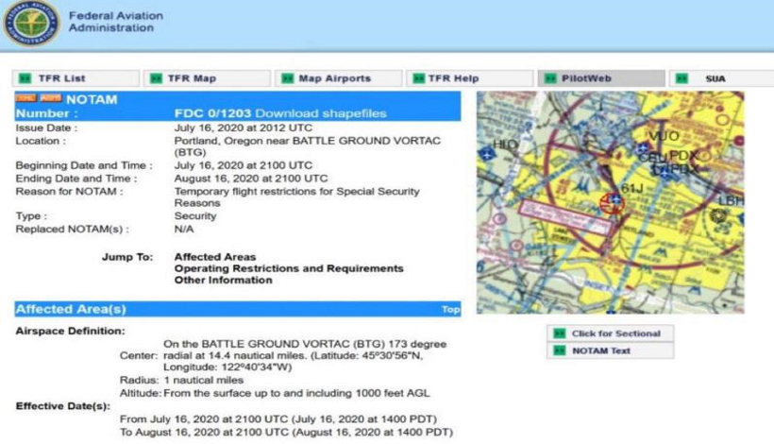774x444 pixels.
Task: Go to the TFR Help tab
Action: (x=453, y=78)
